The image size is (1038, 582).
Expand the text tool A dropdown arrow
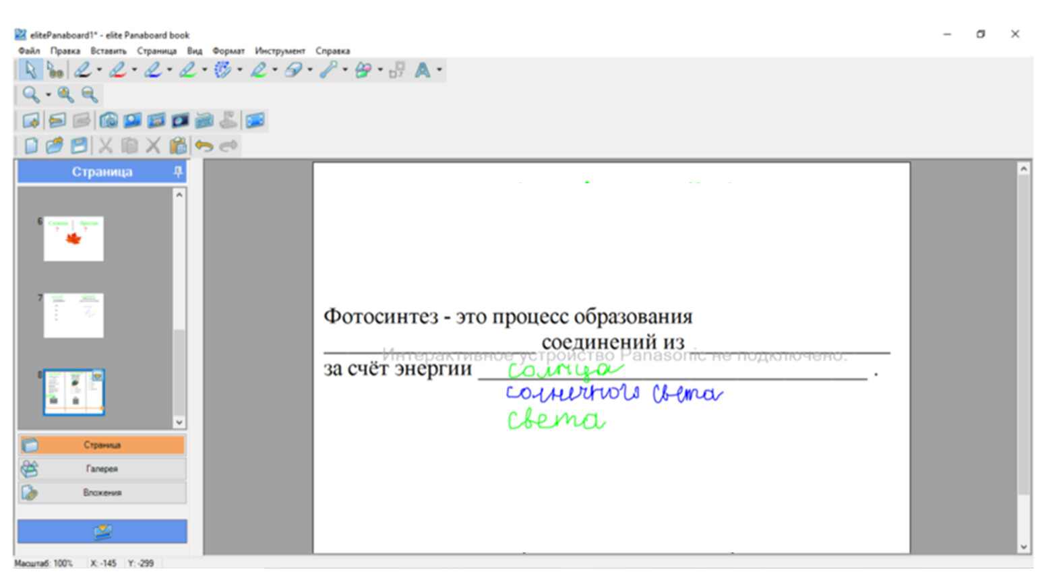(x=439, y=70)
